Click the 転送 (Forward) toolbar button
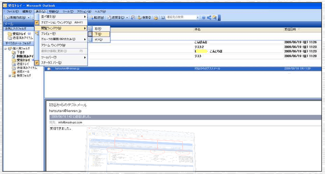 pyautogui.click(x=97, y=18)
